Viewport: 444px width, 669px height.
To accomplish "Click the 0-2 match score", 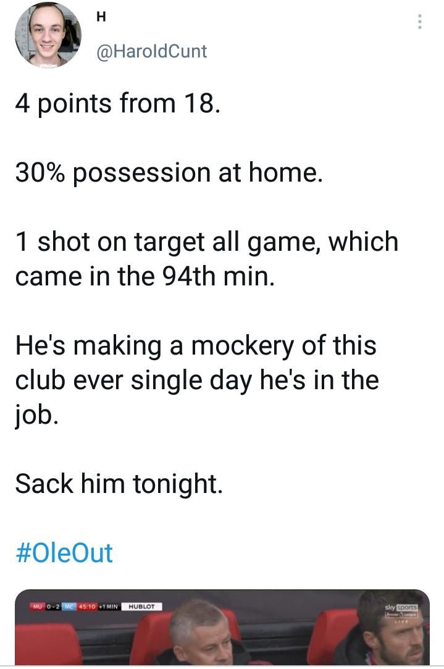I will point(52,607).
